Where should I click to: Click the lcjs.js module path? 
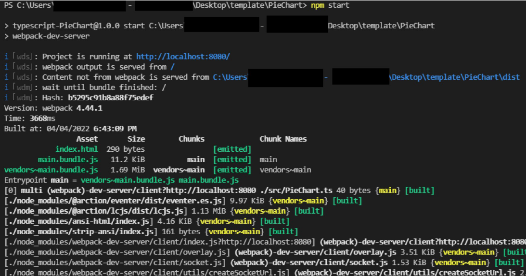[96, 211]
